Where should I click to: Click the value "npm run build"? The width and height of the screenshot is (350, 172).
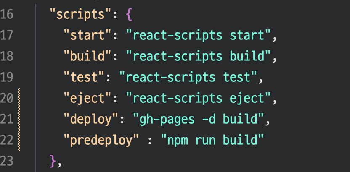212,140
